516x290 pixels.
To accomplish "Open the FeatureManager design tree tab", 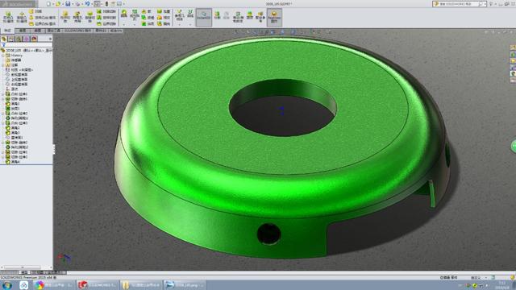I will click(x=4, y=39).
